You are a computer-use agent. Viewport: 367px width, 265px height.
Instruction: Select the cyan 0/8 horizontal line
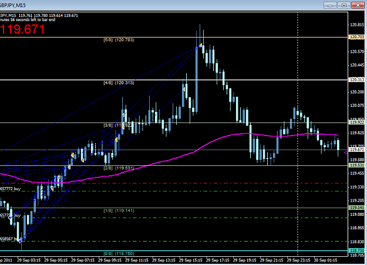[x=174, y=251]
